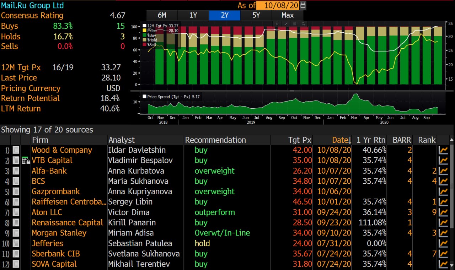455x270 pixels.
Task: Show the history chart icon for Morgan Stanley
Action: (x=443, y=233)
